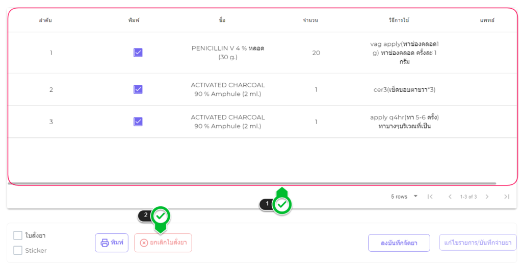Viewport: 522px width, 265px height.
Task: Go to first page of table
Action: [430, 197]
